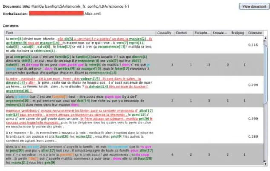Sort by the Bridging column header
The image size is (270, 171).
pos(238,33)
